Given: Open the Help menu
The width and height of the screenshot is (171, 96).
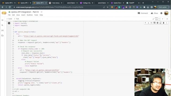Looking at the screenshot, I should click(x=41, y=15).
